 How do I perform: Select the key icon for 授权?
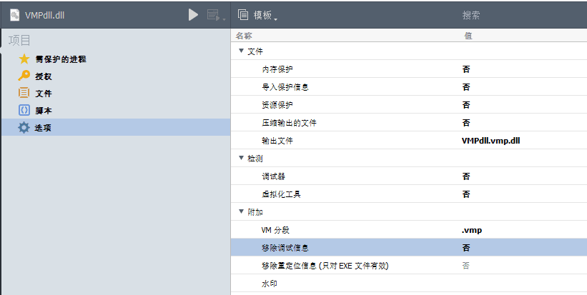click(x=24, y=76)
